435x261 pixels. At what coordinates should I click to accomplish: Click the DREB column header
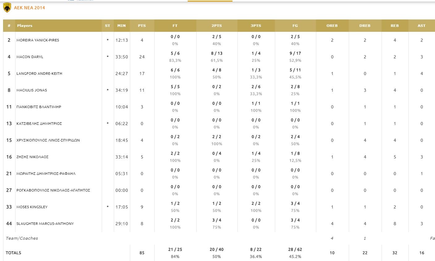tap(365, 26)
